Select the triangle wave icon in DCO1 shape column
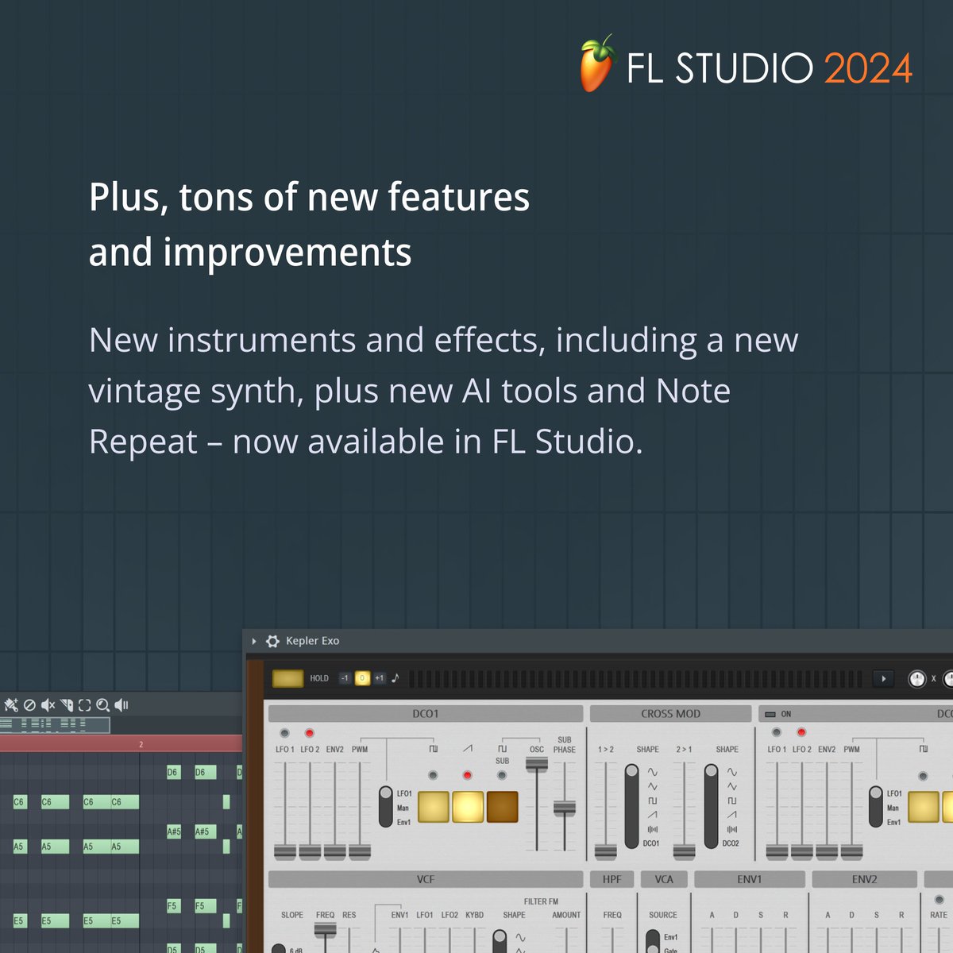The image size is (953, 953). pos(652,786)
